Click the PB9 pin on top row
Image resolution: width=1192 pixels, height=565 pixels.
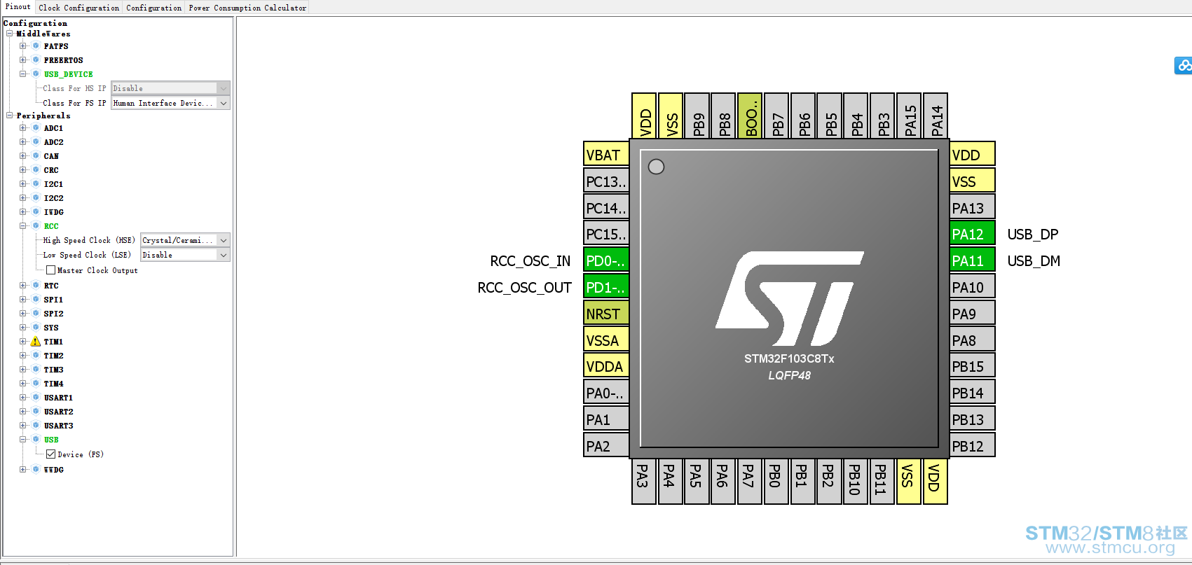pyautogui.click(x=697, y=116)
